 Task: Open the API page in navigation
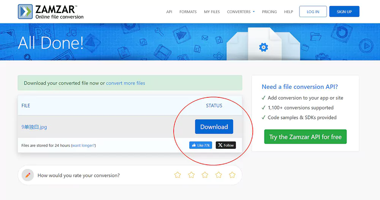[x=169, y=12]
